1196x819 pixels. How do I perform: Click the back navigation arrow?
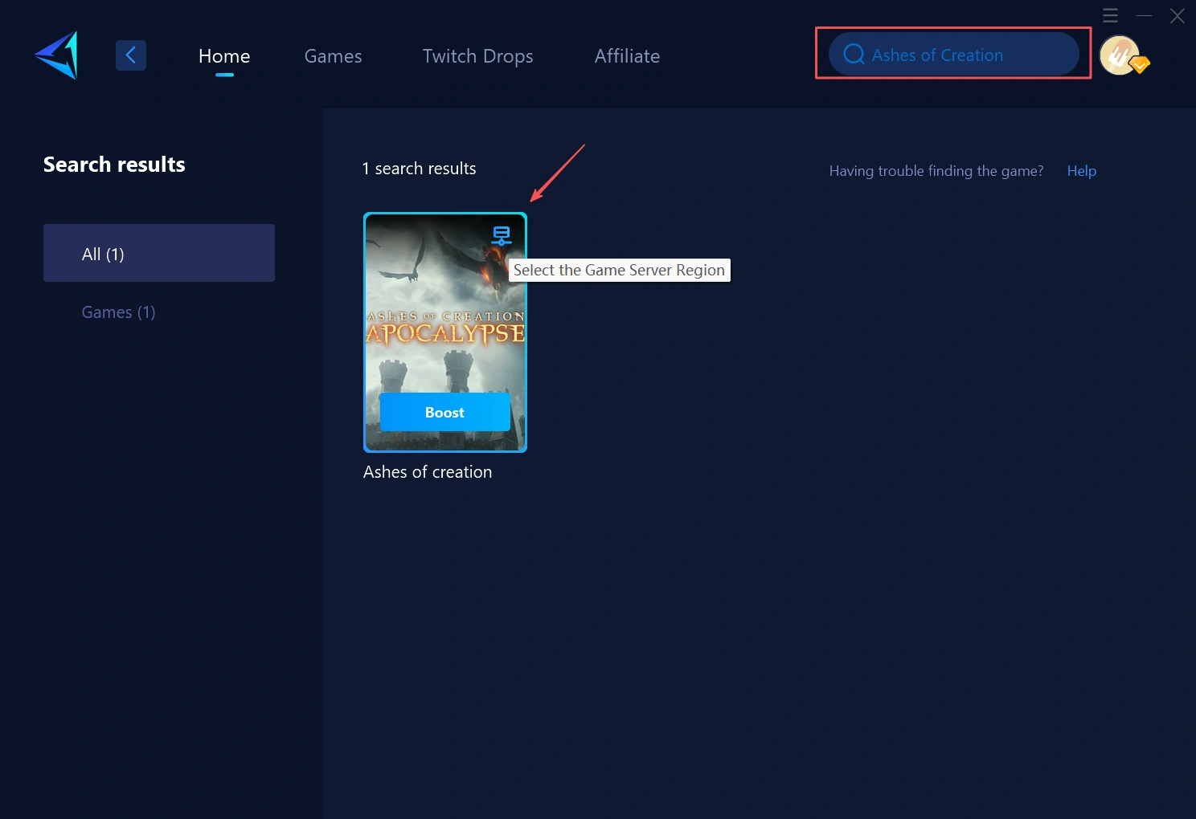[x=131, y=55]
